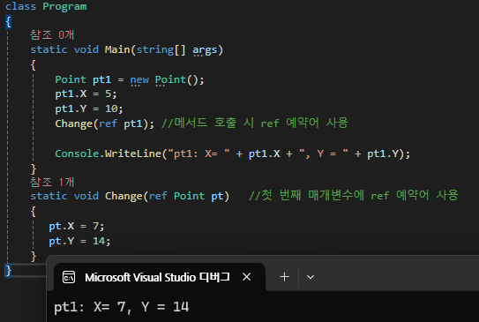Click the 'Change(ref pt1);' call
Screen dimensions: 479x322
tap(104, 124)
